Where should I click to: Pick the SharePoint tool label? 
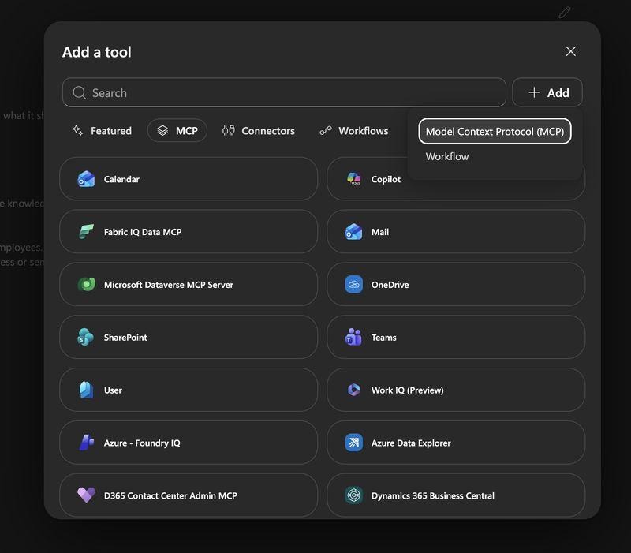click(x=125, y=338)
